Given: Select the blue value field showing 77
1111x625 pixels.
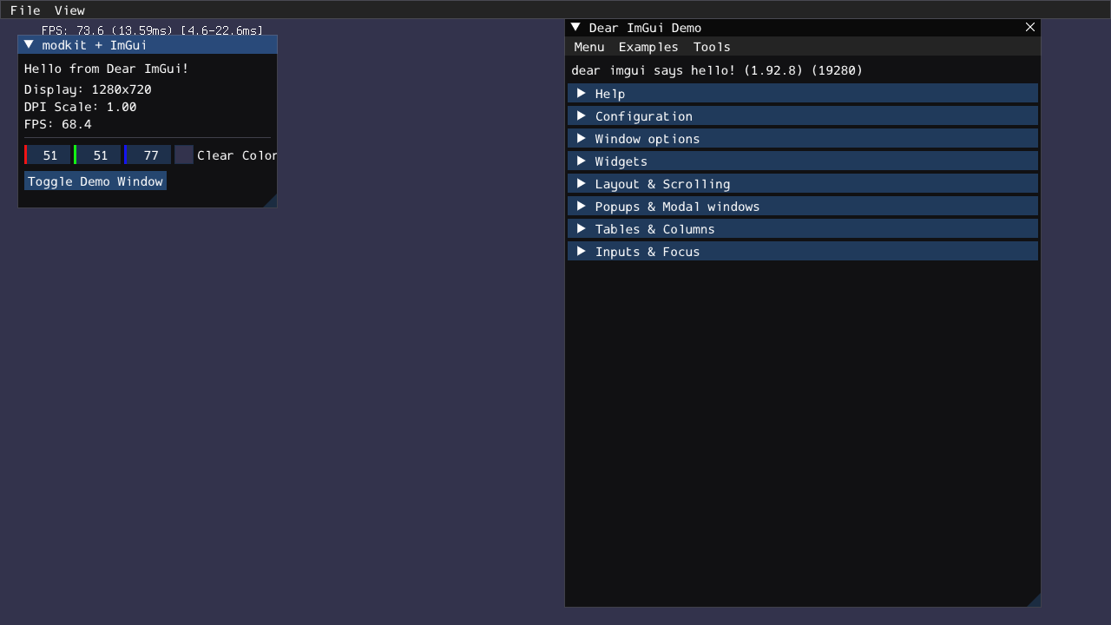Looking at the screenshot, I should (148, 155).
